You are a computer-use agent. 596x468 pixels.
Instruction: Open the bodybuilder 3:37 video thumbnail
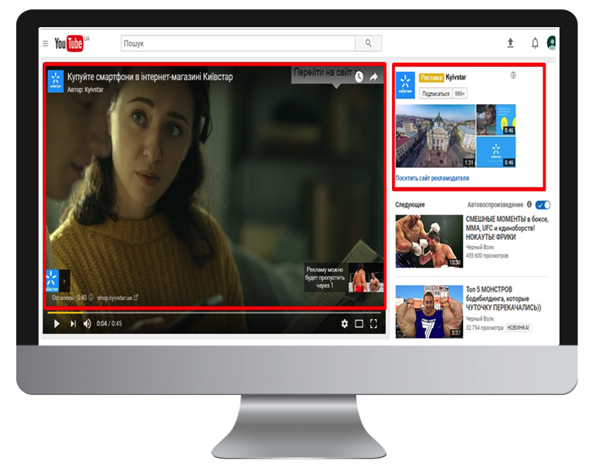(429, 312)
